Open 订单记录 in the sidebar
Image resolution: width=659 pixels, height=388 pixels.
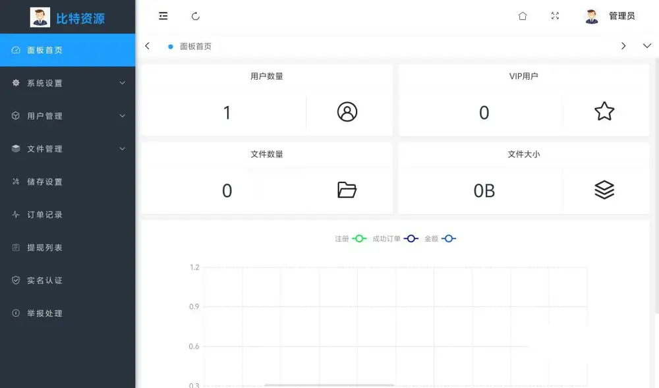[68, 214]
